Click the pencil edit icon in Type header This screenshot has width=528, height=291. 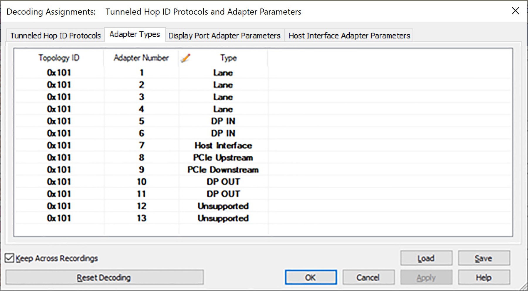(185, 58)
